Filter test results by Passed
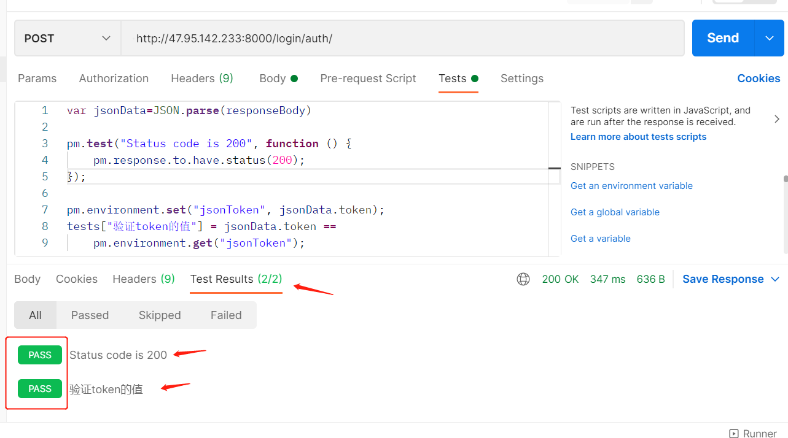Screen dimensions: 788x438 tap(90, 315)
